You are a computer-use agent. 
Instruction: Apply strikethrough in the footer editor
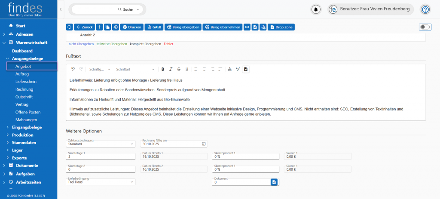pos(179,69)
